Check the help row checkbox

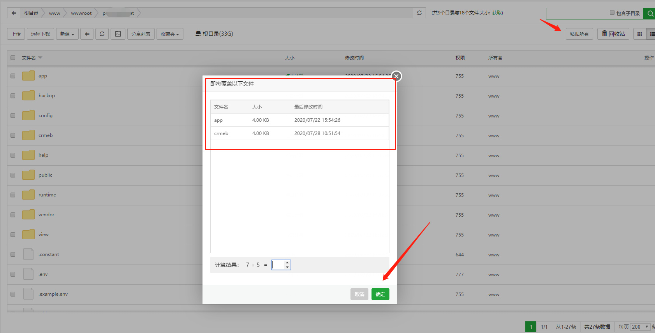13,155
